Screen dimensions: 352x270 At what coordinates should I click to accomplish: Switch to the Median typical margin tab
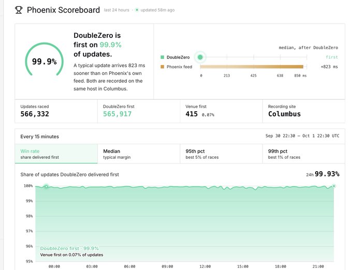tap(139, 154)
